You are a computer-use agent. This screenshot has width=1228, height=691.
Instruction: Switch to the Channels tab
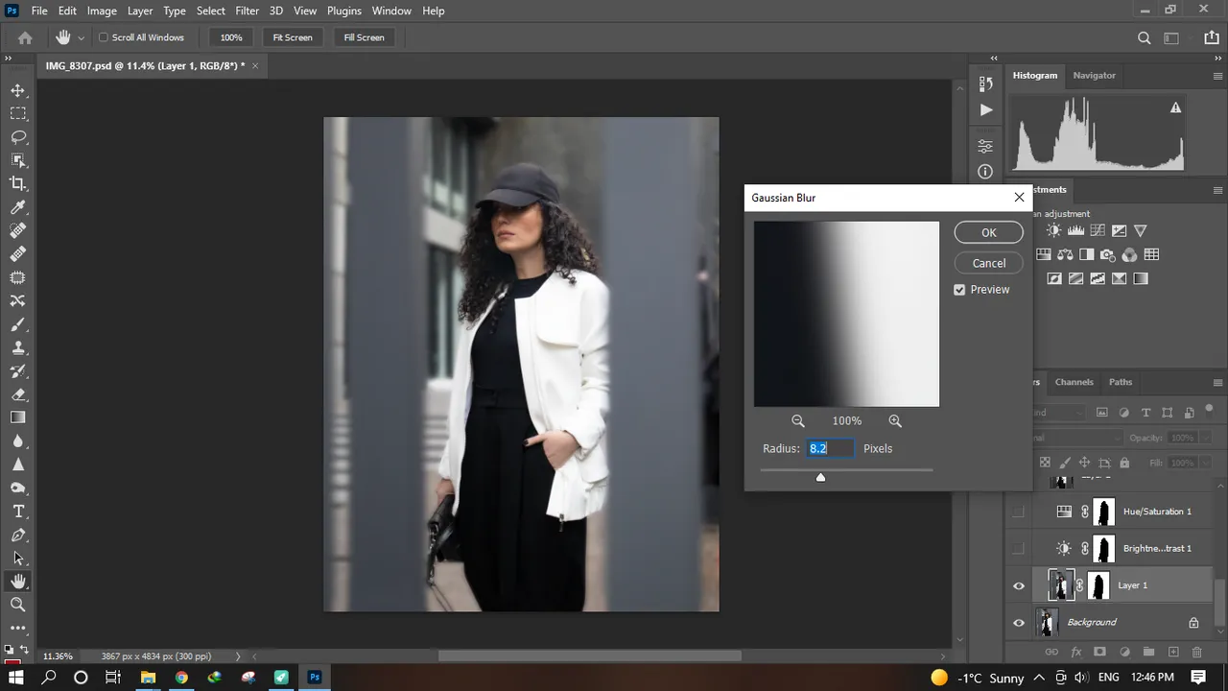point(1074,382)
